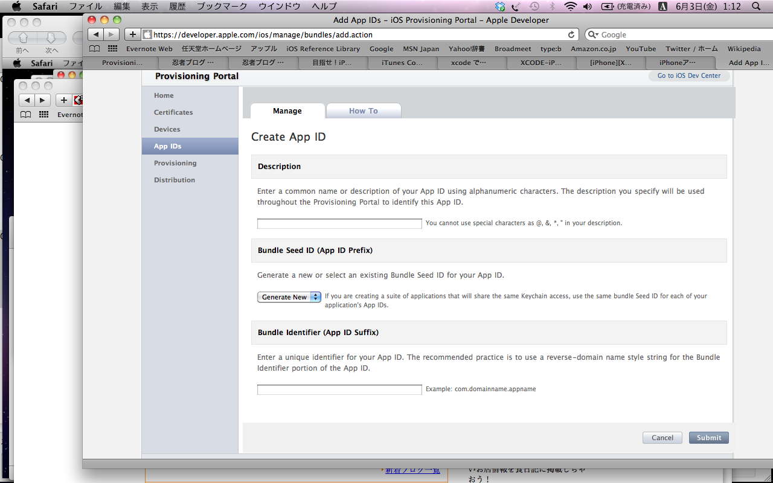The image size is (773, 483).
Task: Open the ブックマーク menu
Action: (x=222, y=6)
